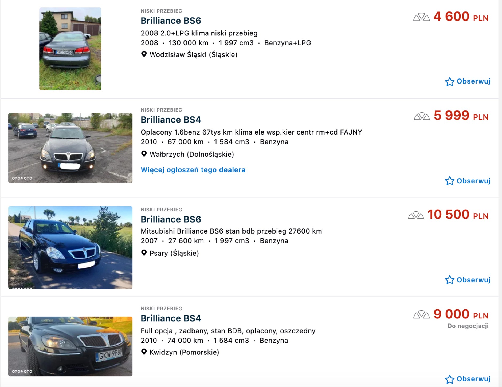Click the price gauge icon beside 5 999 PLN
502x387 pixels.
coord(422,116)
